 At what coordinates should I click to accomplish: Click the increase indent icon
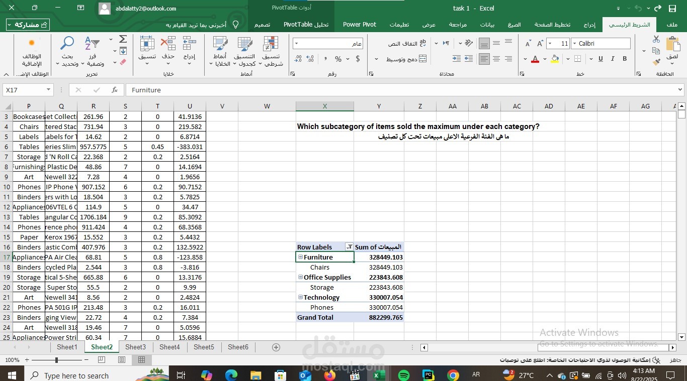(x=457, y=59)
